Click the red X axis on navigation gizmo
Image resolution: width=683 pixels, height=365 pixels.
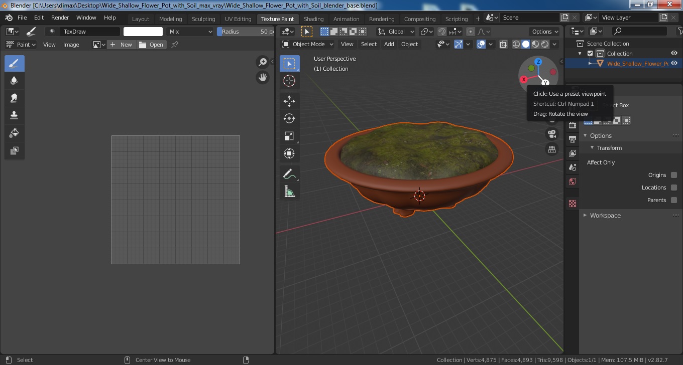click(x=524, y=79)
